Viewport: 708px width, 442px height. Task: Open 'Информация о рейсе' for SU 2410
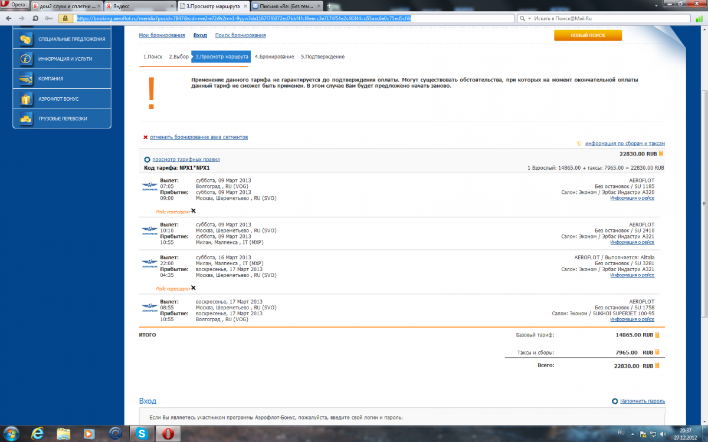click(632, 242)
